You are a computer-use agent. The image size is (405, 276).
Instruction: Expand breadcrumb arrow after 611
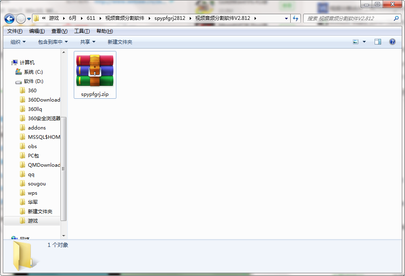(x=100, y=18)
